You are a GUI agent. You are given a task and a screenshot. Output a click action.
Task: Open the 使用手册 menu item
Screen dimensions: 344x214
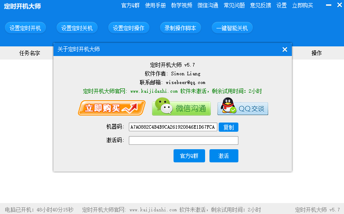point(155,6)
